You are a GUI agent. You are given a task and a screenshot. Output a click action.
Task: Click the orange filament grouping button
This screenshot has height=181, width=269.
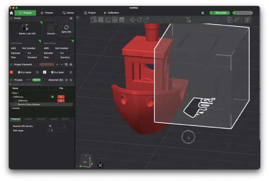point(47,64)
